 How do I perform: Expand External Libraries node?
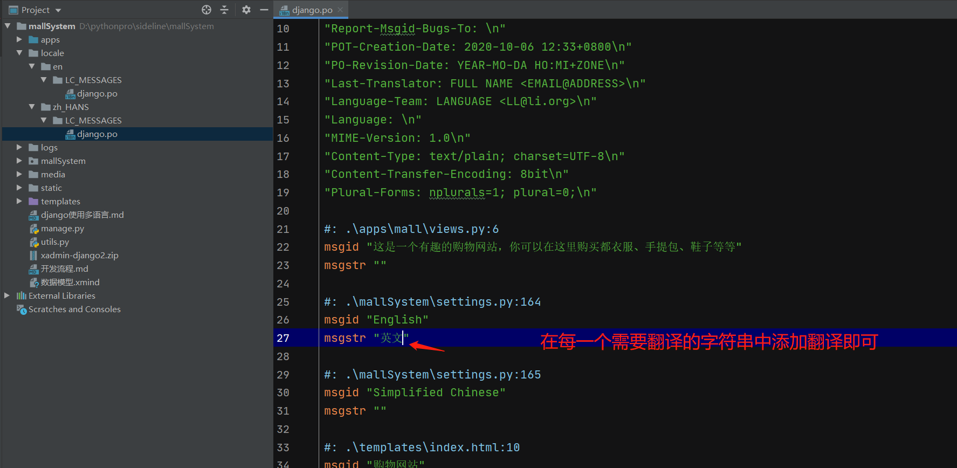pos(7,295)
